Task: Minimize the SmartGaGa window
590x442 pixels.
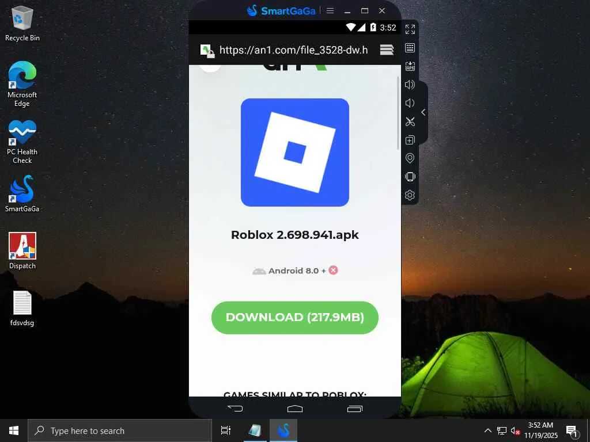Action: pos(347,11)
